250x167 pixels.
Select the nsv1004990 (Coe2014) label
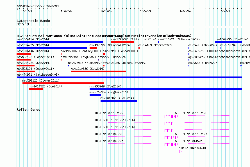[x=231, y=39]
